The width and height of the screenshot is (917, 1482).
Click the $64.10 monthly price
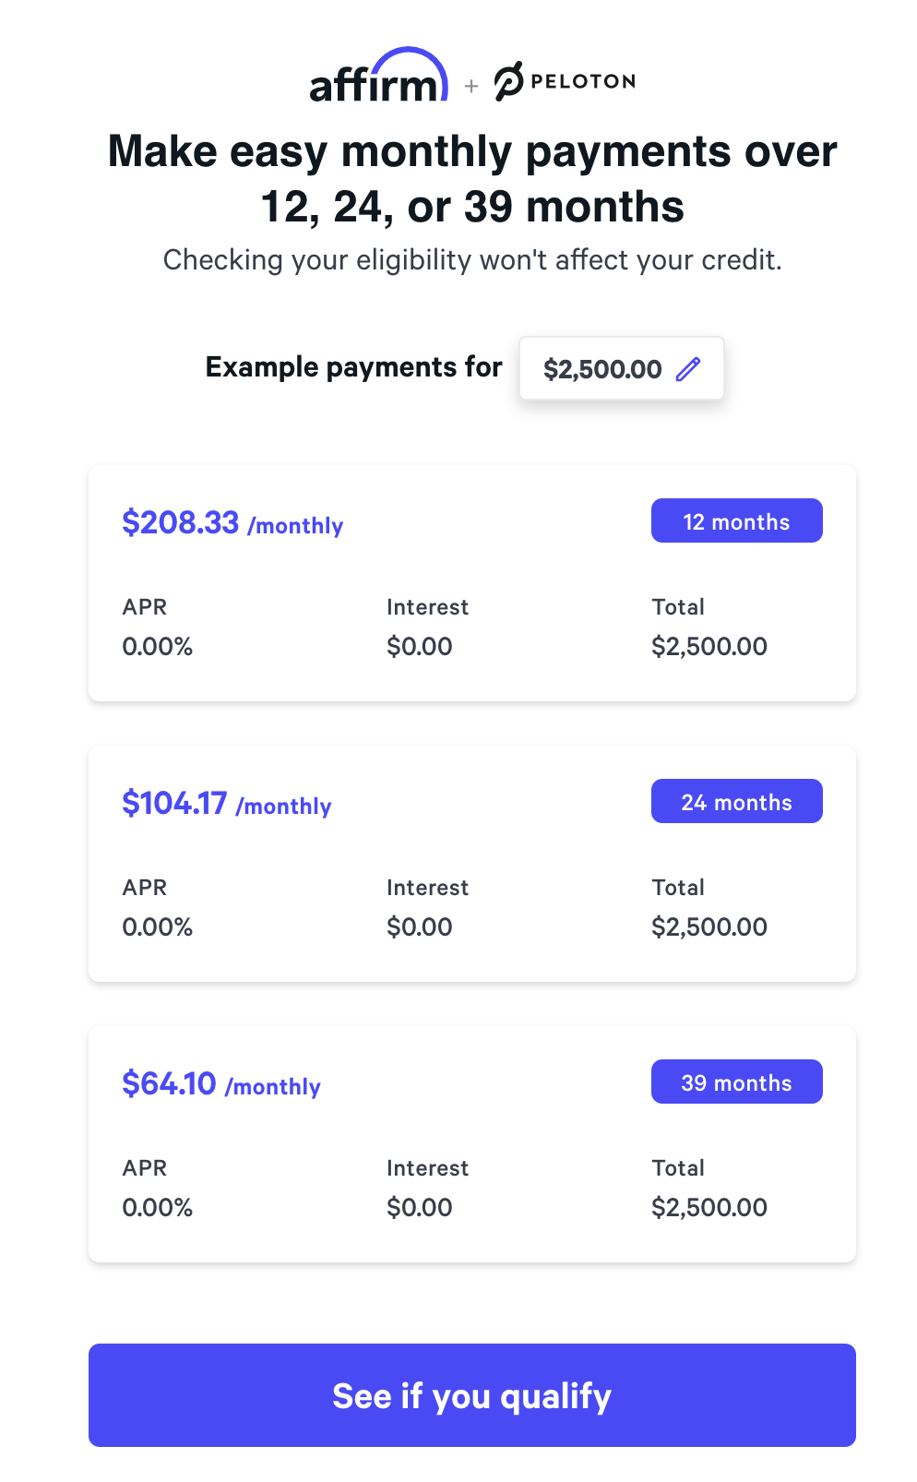point(170,1084)
